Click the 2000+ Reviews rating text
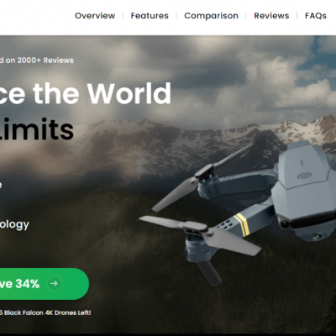Image resolution: width=336 pixels, height=336 pixels. pos(36,60)
